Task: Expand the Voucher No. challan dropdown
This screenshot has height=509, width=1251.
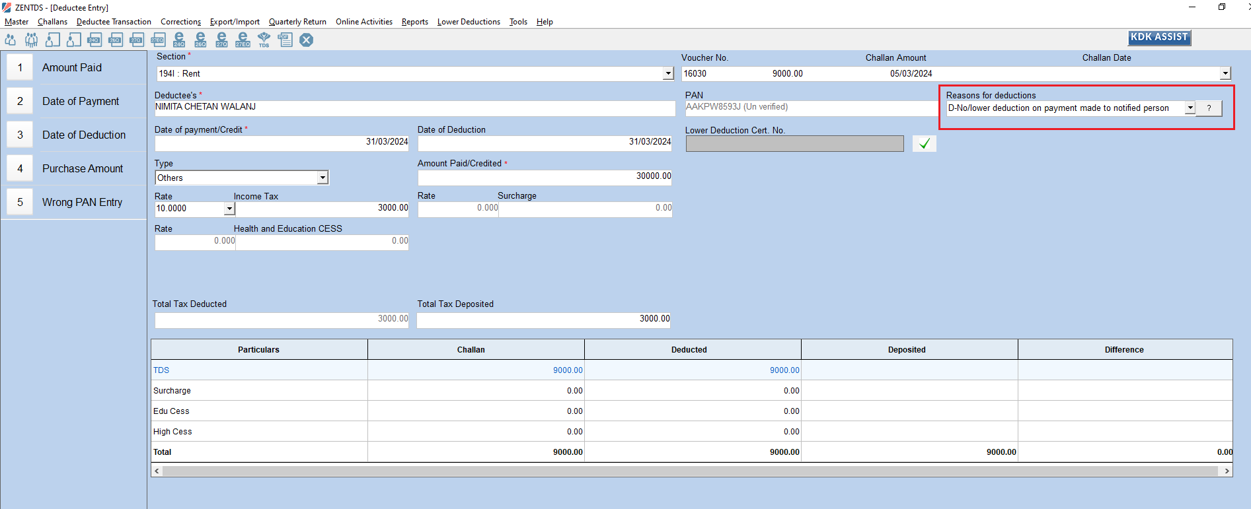Action: (x=1225, y=74)
